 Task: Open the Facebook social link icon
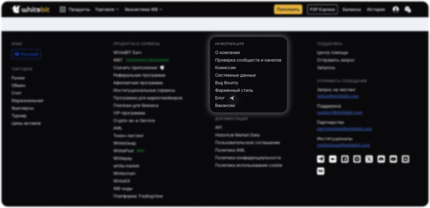[x=345, y=159]
